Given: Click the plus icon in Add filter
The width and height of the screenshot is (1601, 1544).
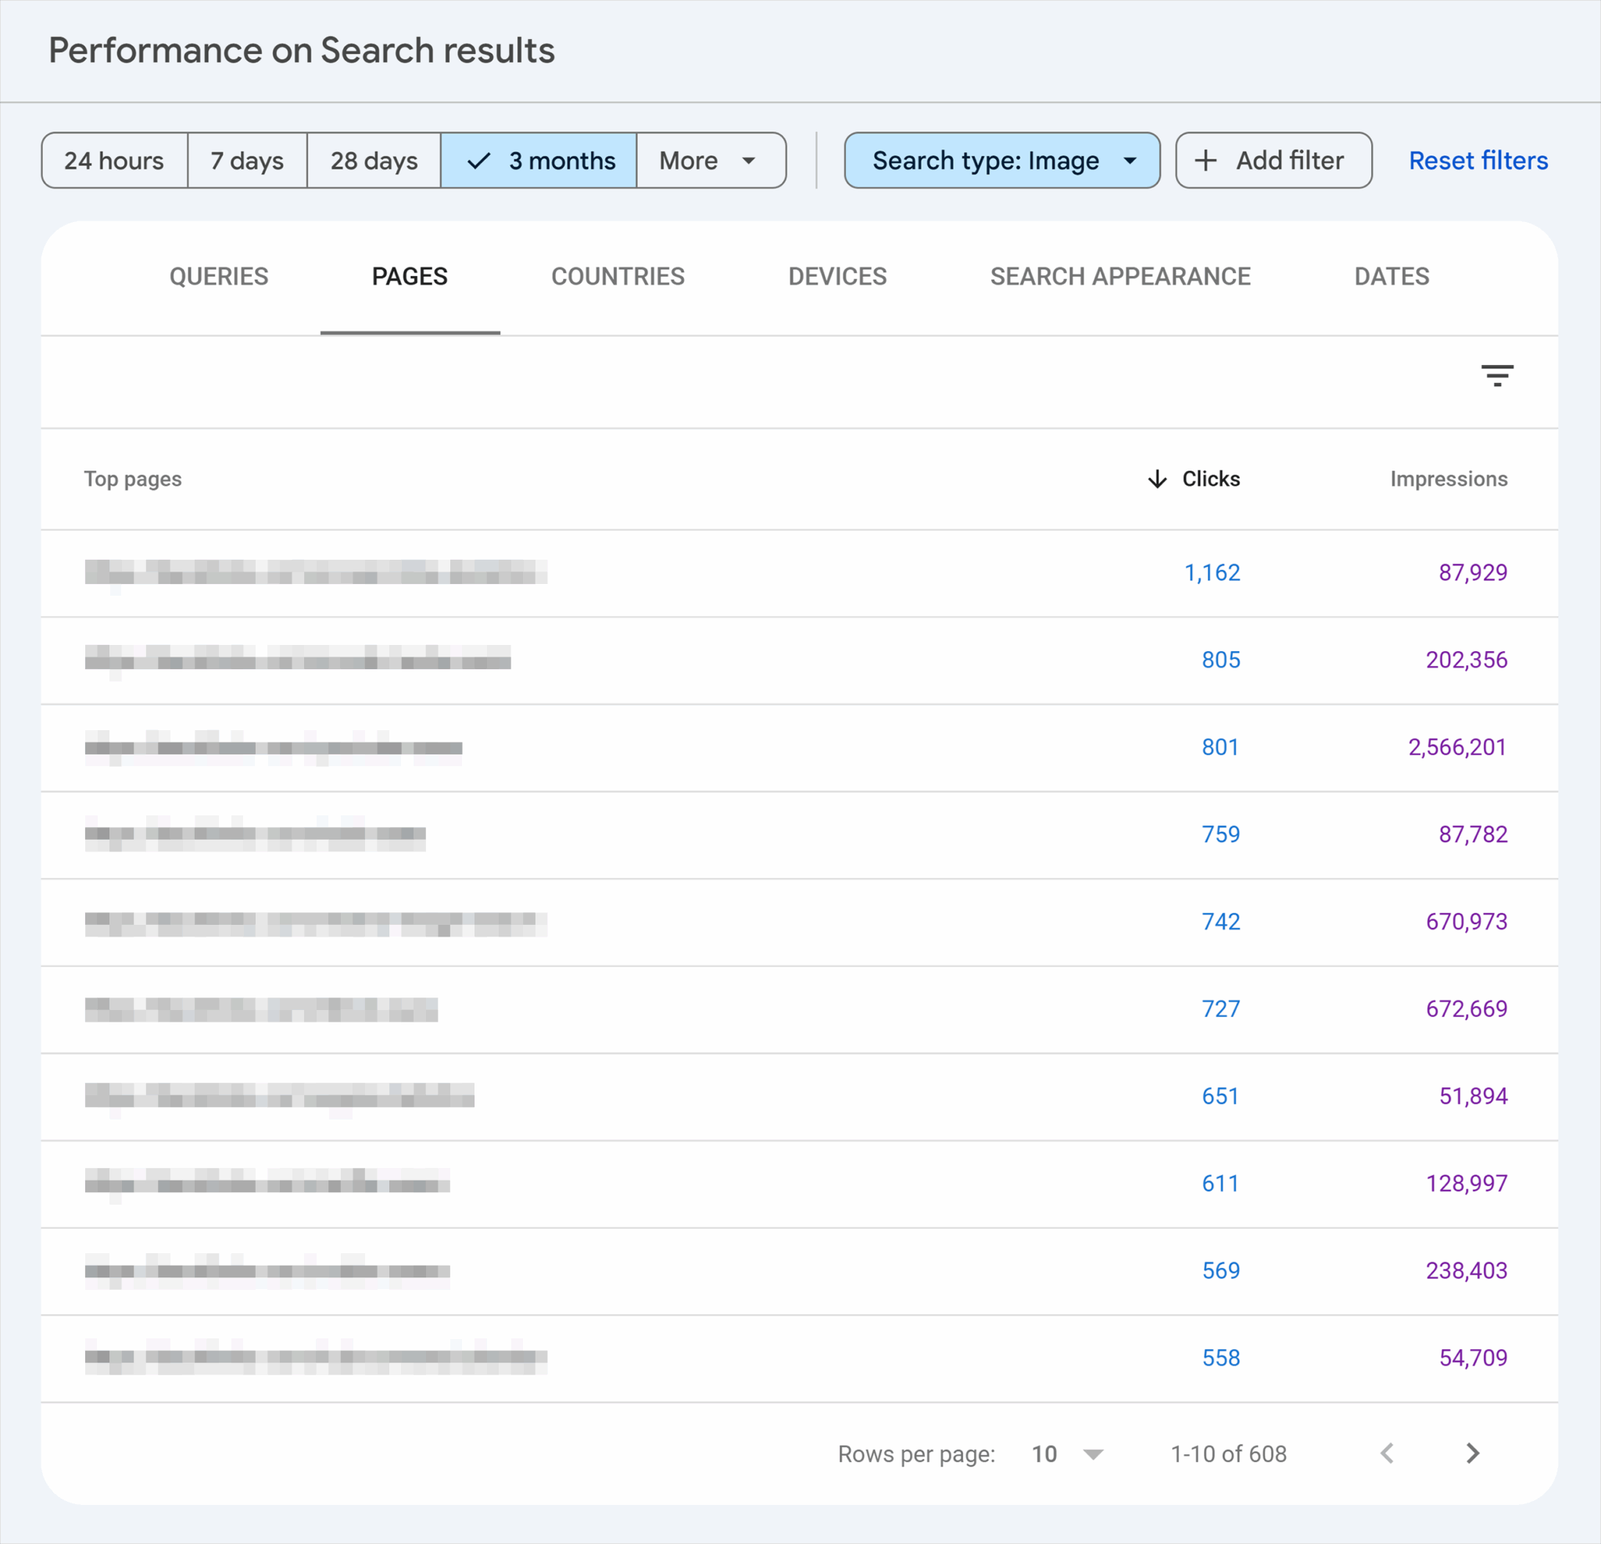Looking at the screenshot, I should point(1205,161).
